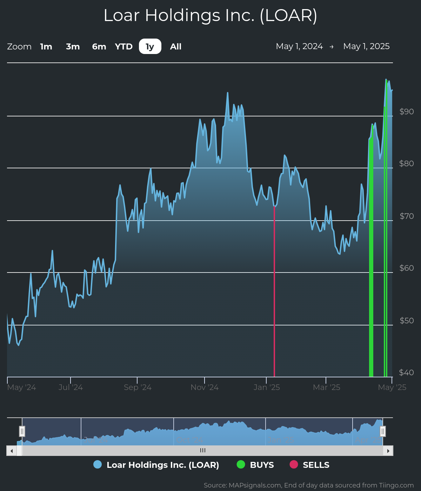Screen dimensions: 421x491
Task: Click the Nov '24 x-axis label
Action: click(x=205, y=388)
